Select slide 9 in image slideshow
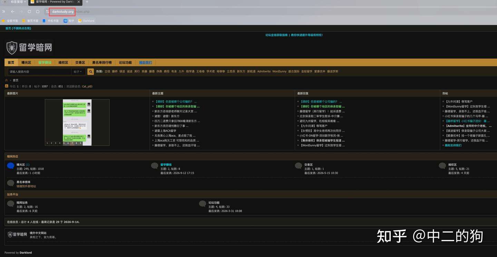 click(x=80, y=143)
